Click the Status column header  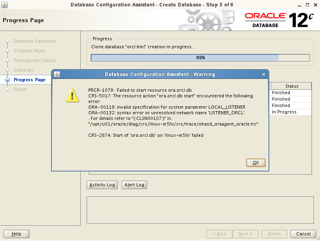291,86
